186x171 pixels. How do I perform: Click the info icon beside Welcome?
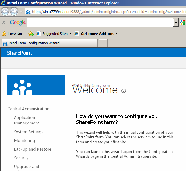(x=124, y=91)
